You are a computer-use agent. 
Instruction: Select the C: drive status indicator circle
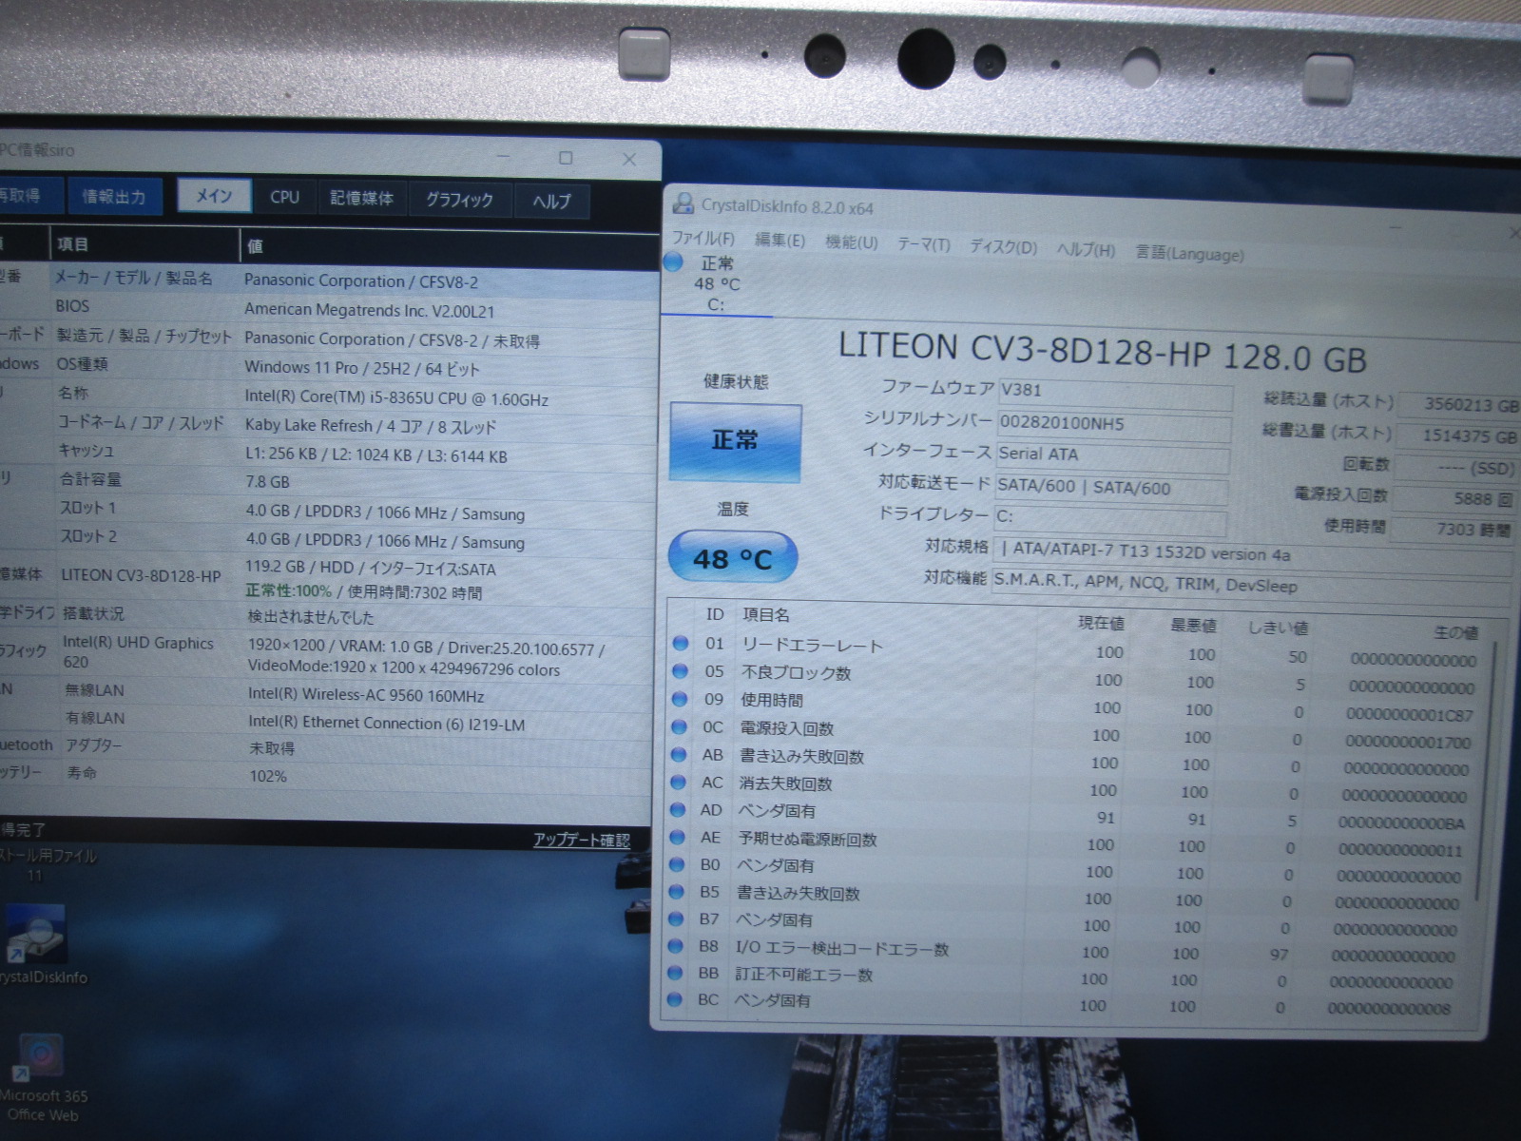coord(673,262)
